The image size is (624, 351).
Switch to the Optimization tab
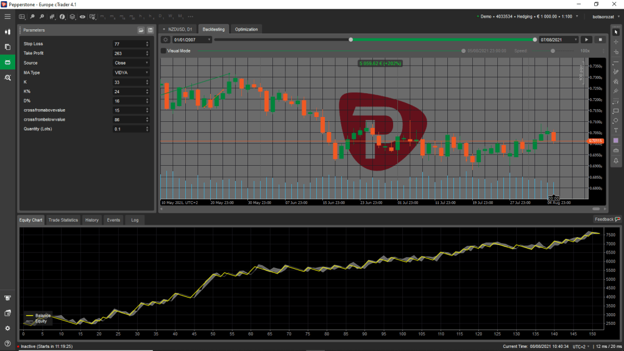246,29
